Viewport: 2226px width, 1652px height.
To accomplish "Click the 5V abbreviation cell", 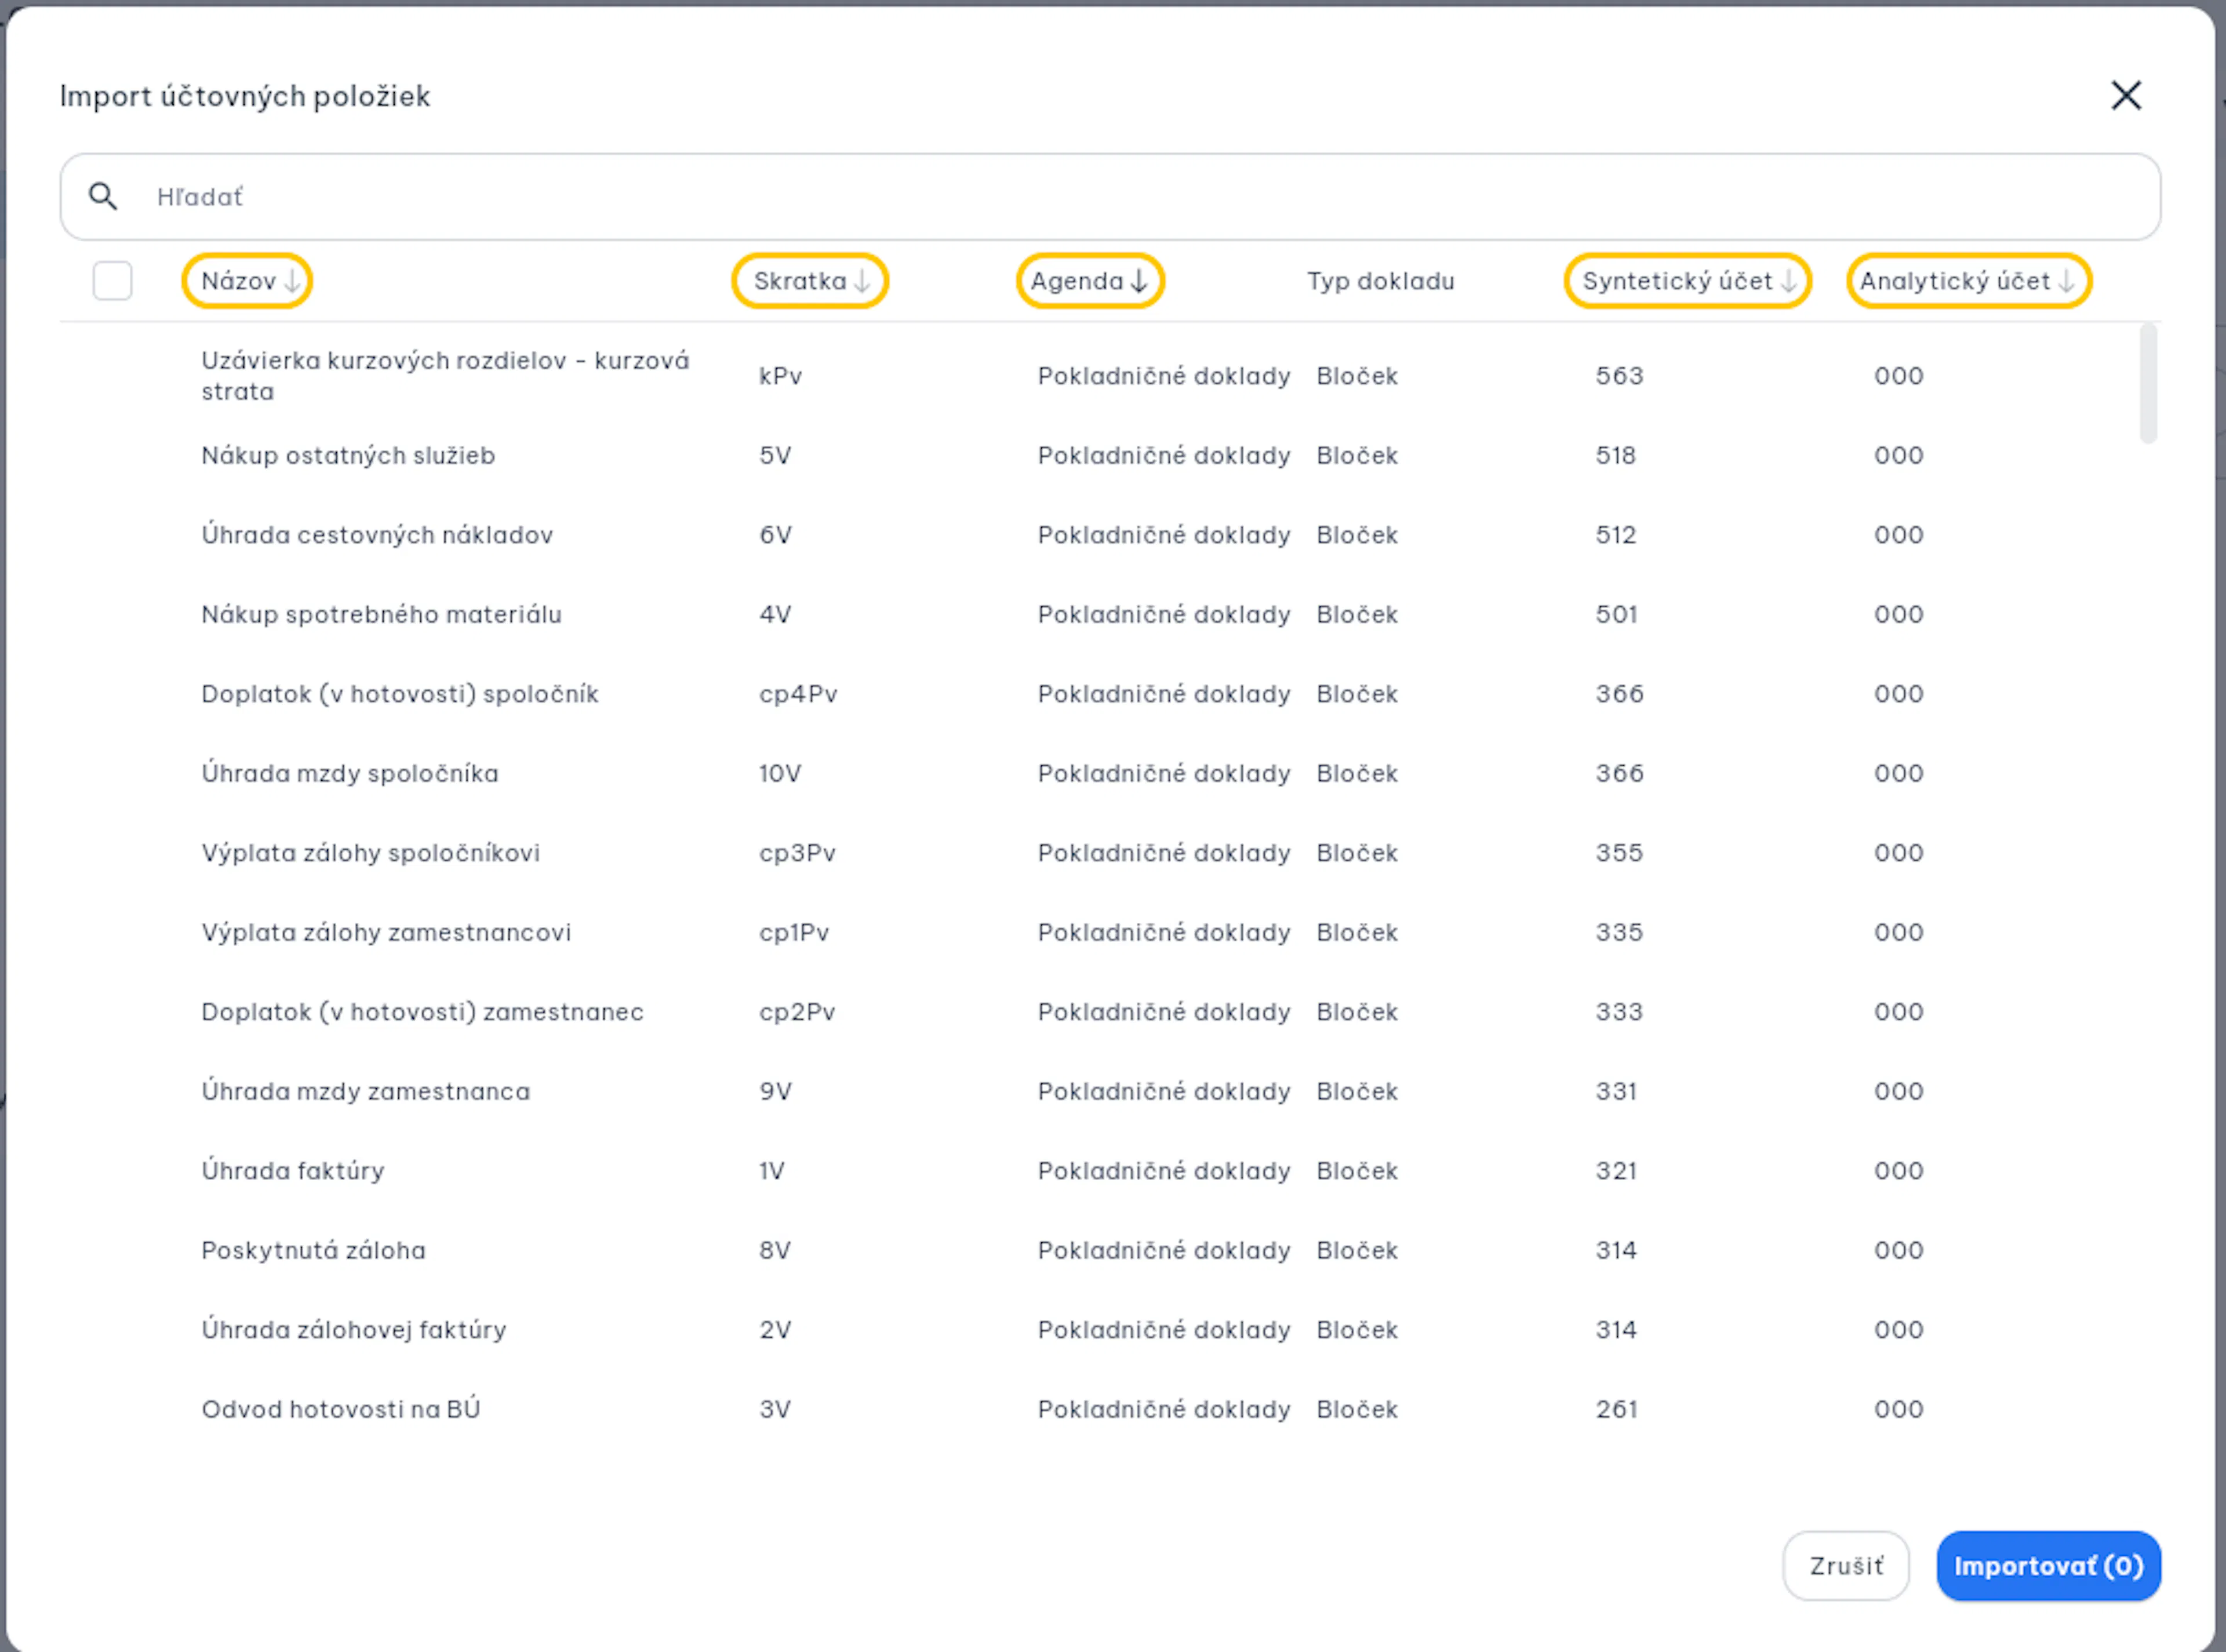I will (775, 456).
